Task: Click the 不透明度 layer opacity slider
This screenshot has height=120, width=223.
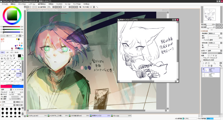Action: [215, 53]
